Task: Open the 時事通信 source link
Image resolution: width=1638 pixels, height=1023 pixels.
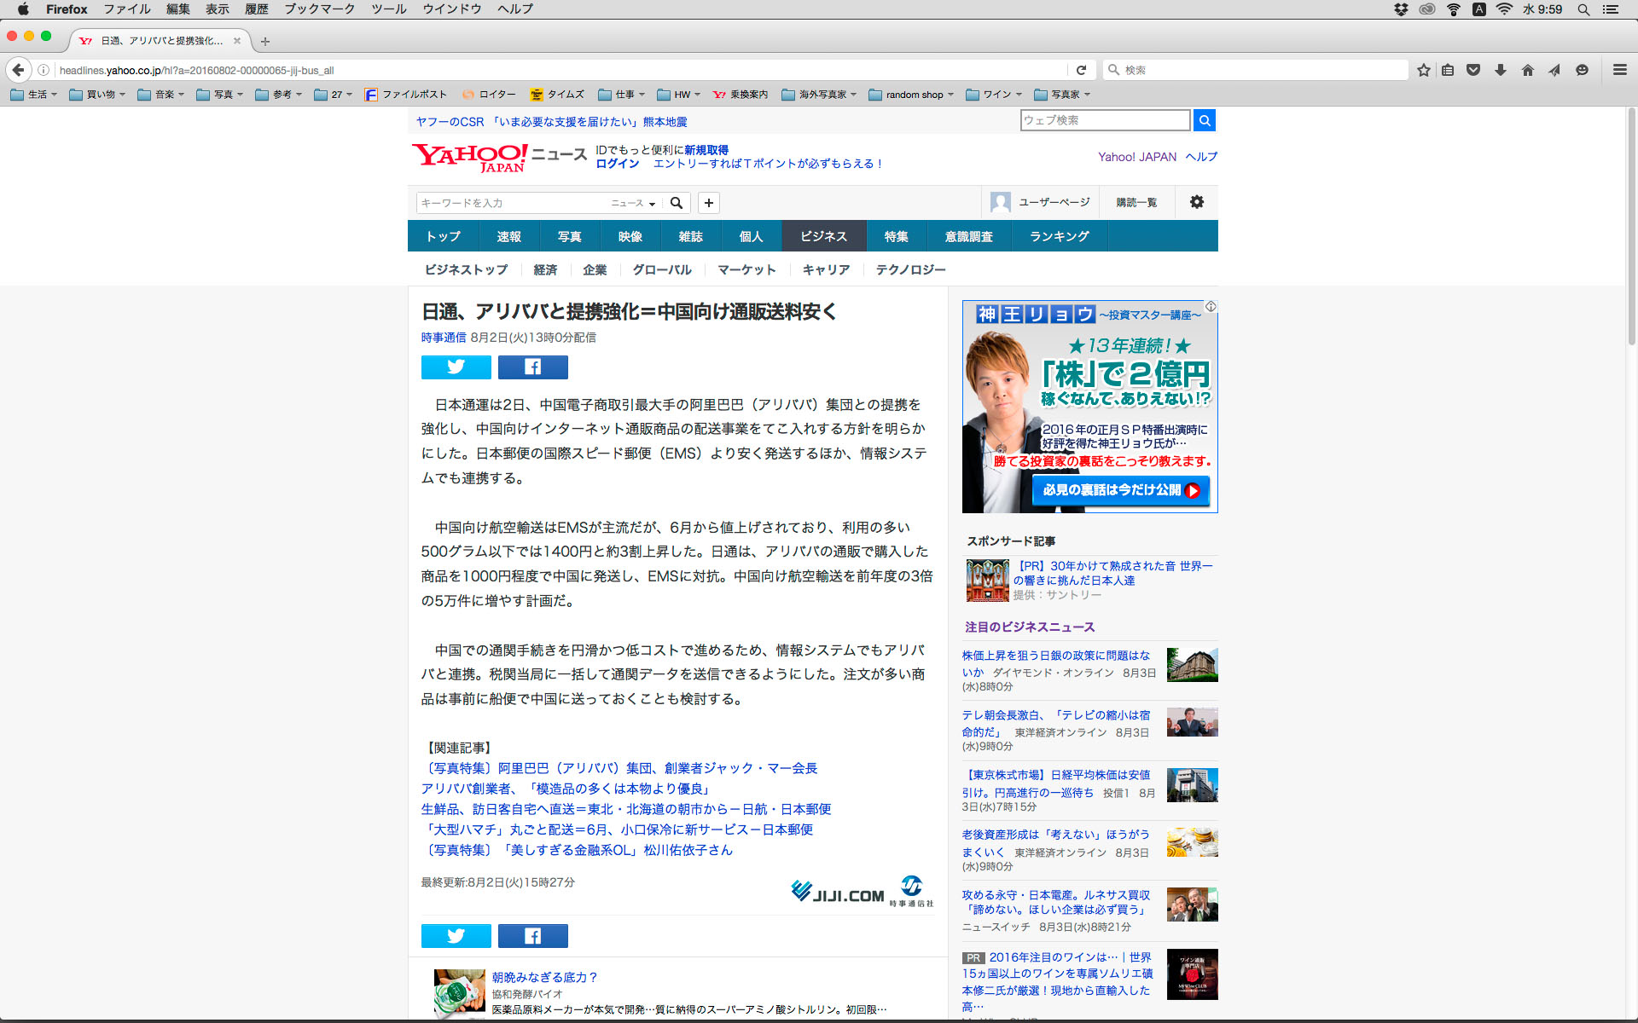Action: [x=443, y=338]
